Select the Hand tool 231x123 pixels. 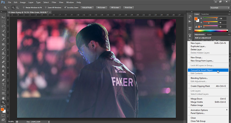tap(3, 98)
